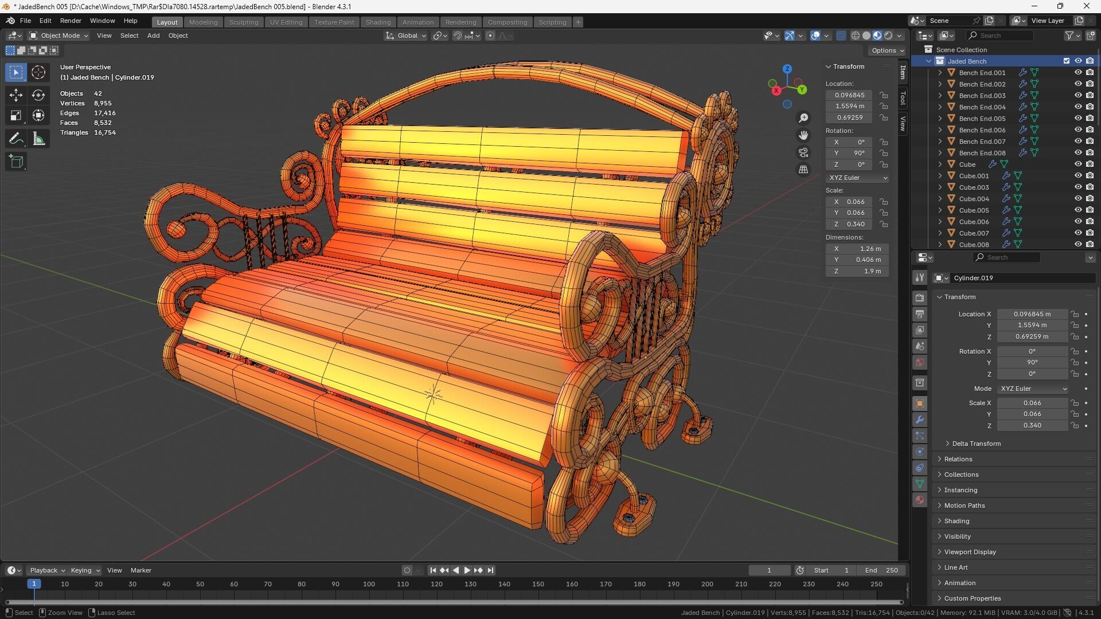Toggle the camera view icon
The image size is (1101, 619).
pos(803,152)
